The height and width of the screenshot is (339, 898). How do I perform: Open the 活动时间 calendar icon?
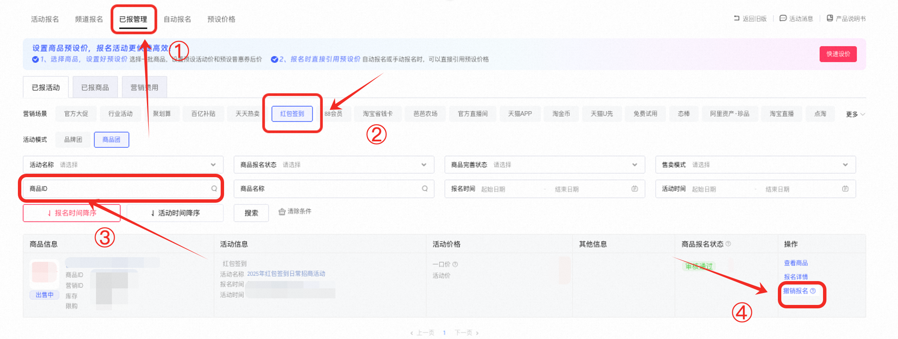coord(845,189)
